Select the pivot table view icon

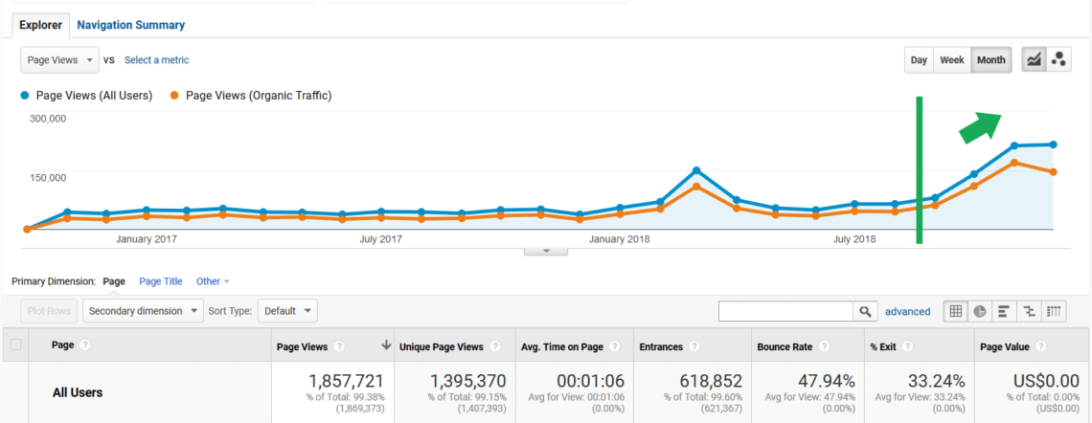[1053, 311]
